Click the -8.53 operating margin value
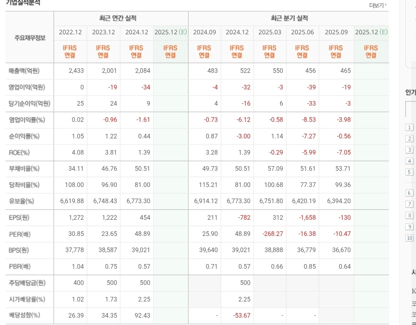This screenshot has width=416, height=325. pyautogui.click(x=309, y=120)
